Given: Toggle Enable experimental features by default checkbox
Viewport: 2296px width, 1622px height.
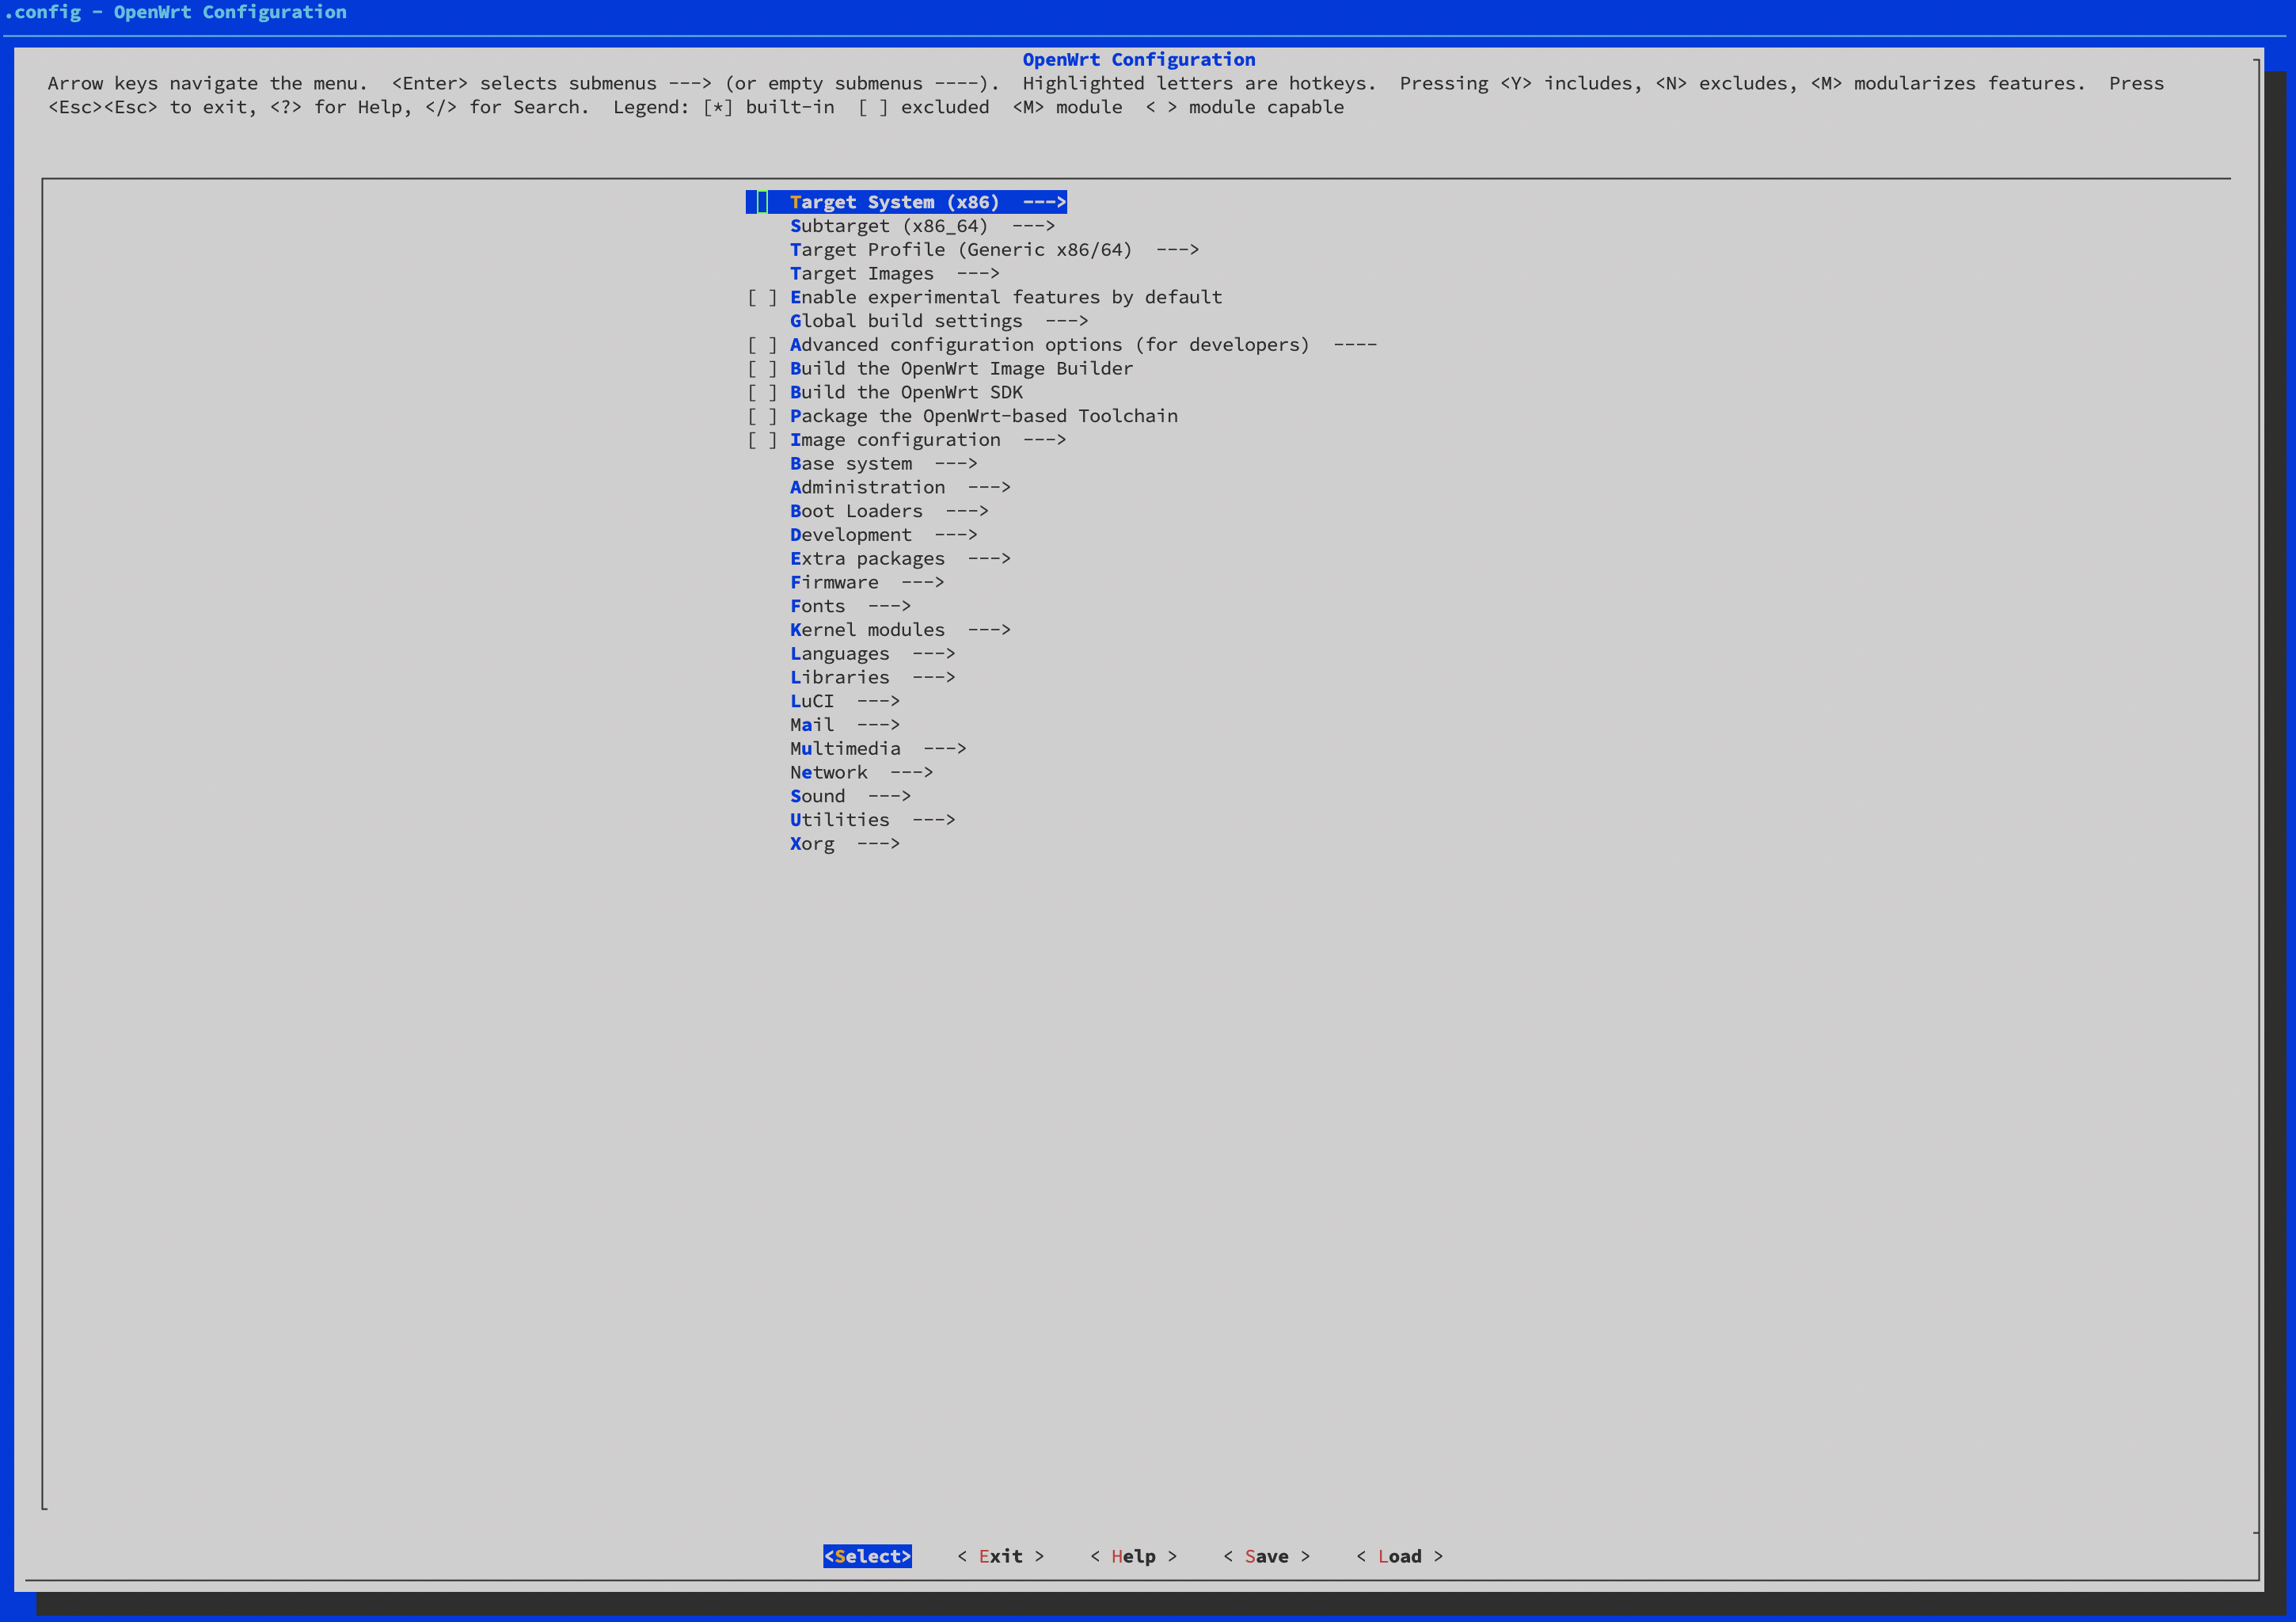Looking at the screenshot, I should [x=762, y=297].
